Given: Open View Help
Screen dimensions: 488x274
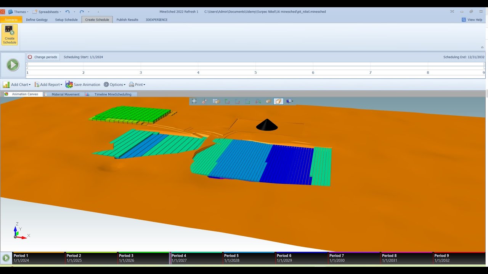Looking at the screenshot, I should [472, 20].
